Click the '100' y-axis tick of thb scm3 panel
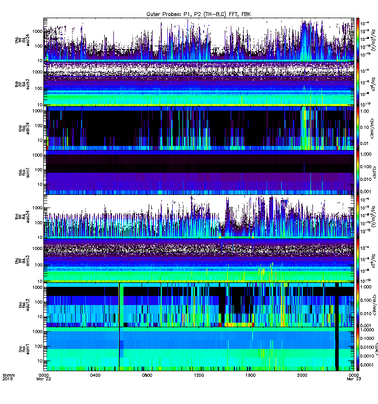The width and height of the screenshot is (378, 404). pos(39,88)
